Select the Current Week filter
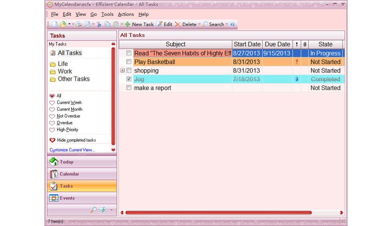 click(66, 102)
